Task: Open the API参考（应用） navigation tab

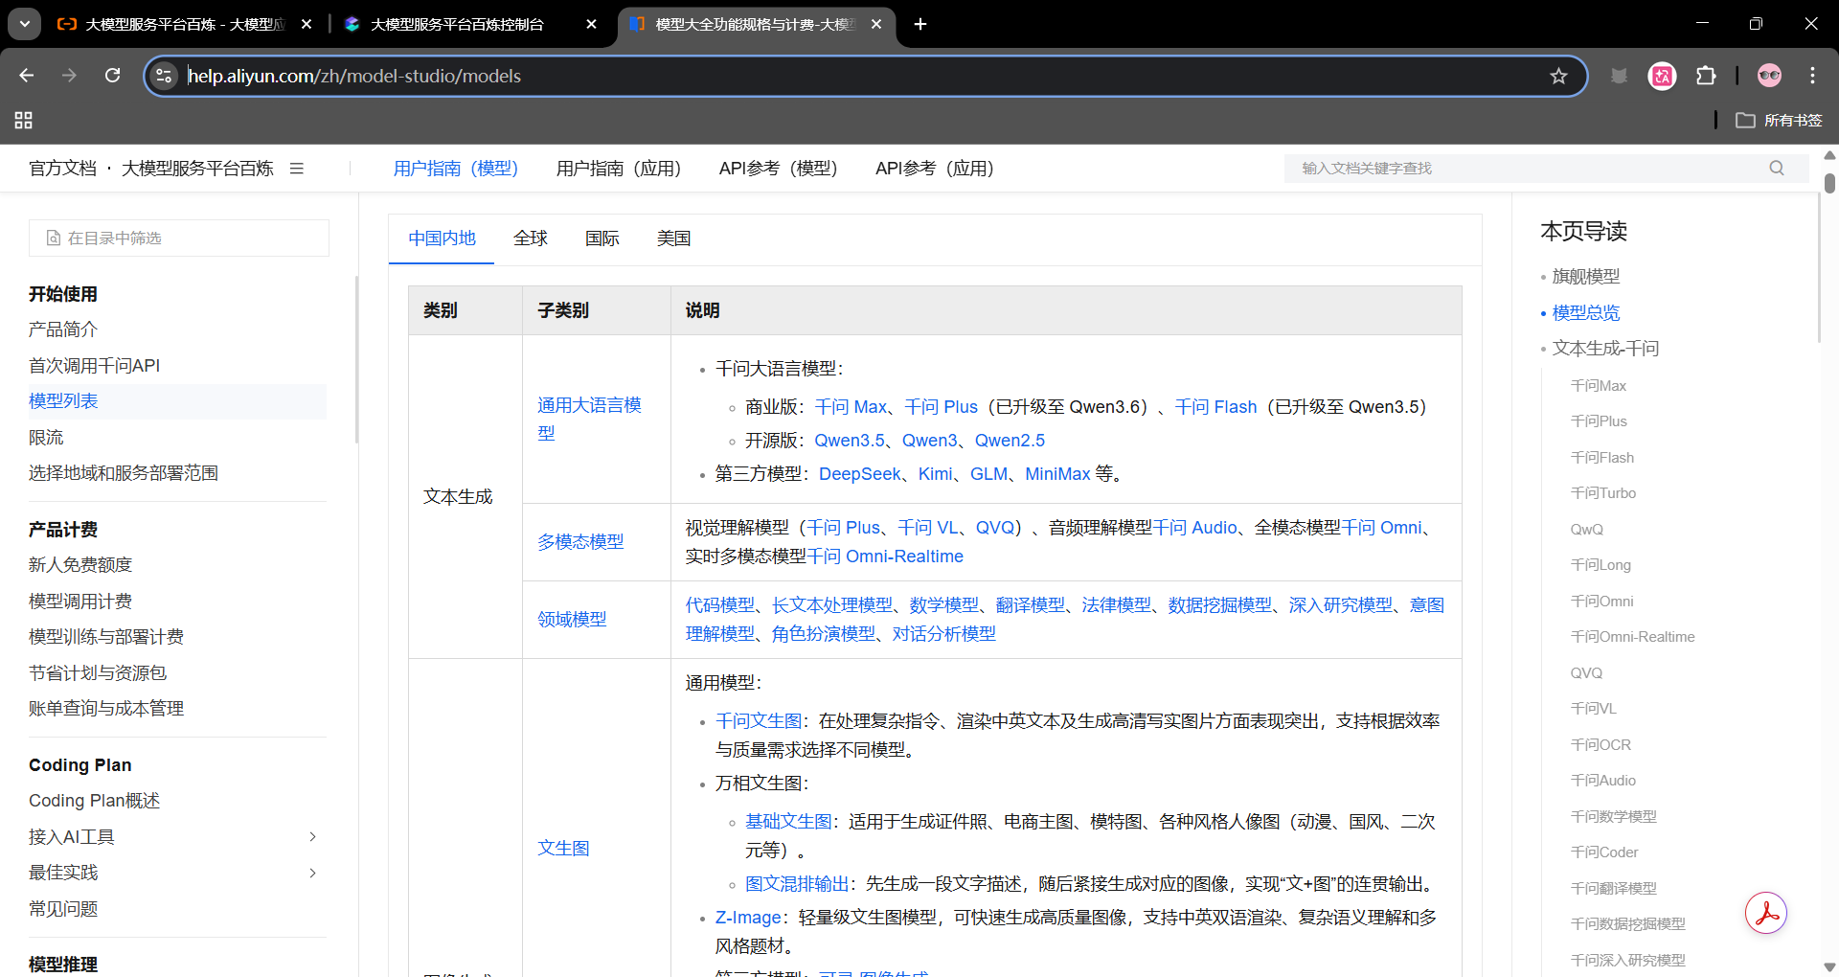Action: [935, 169]
